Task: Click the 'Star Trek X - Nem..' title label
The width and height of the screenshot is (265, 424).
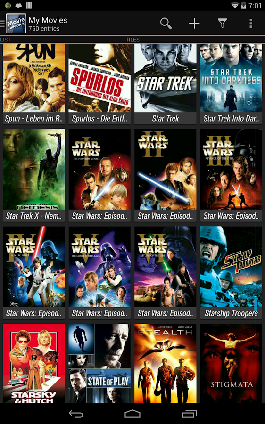Action: coord(34,216)
